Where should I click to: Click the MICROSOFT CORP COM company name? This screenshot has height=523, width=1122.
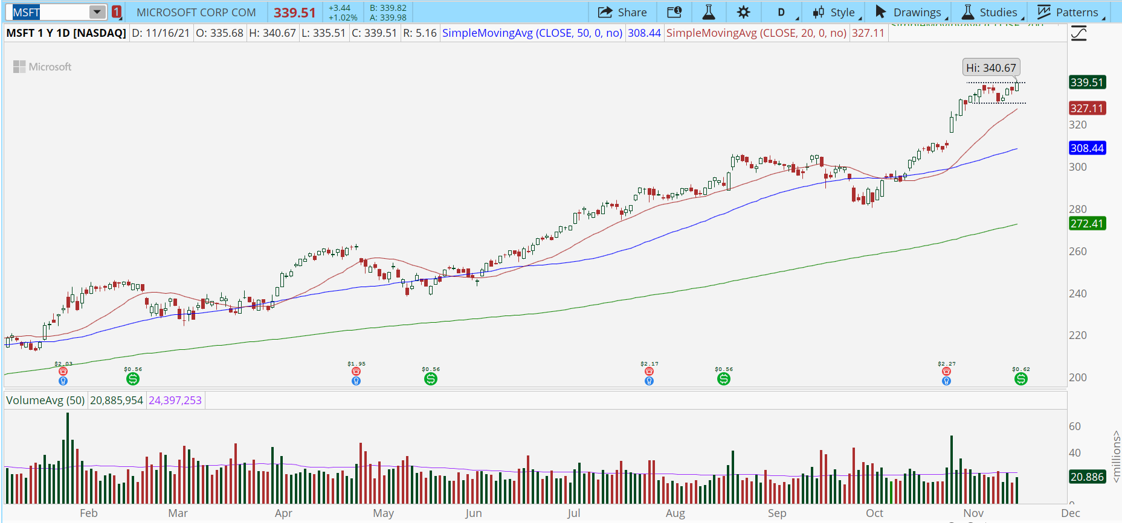click(x=196, y=13)
